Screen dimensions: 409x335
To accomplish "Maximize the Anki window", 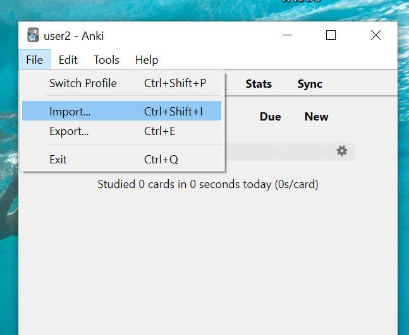I will click(331, 35).
